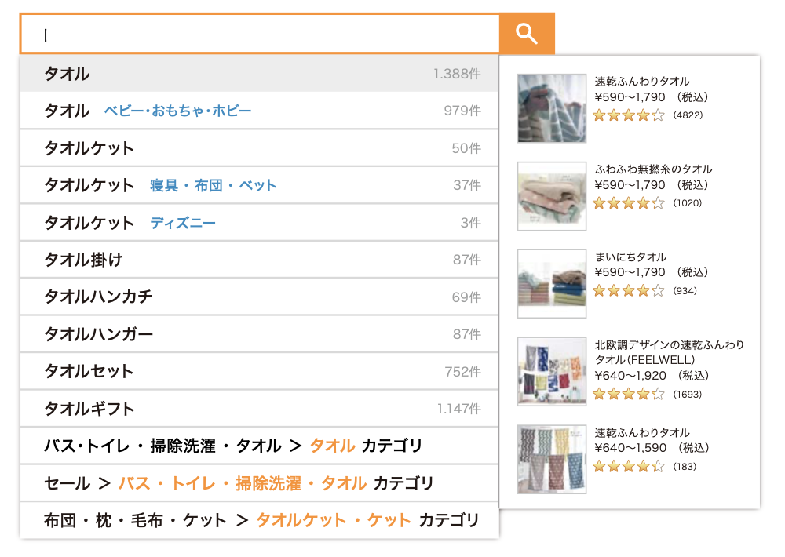
Task: Pick タオルケット in 寝具・布団・ベット suggestion
Action: (x=259, y=185)
